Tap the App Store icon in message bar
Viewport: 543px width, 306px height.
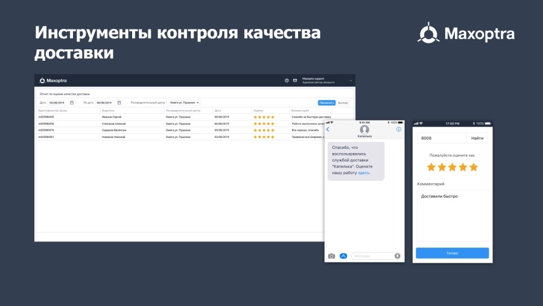click(x=343, y=256)
